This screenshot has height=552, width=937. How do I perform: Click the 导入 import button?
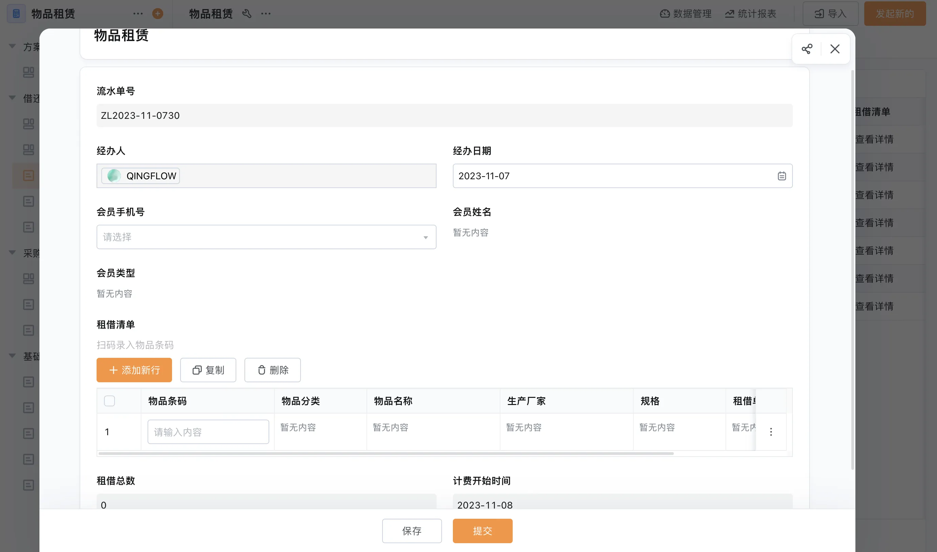[830, 14]
